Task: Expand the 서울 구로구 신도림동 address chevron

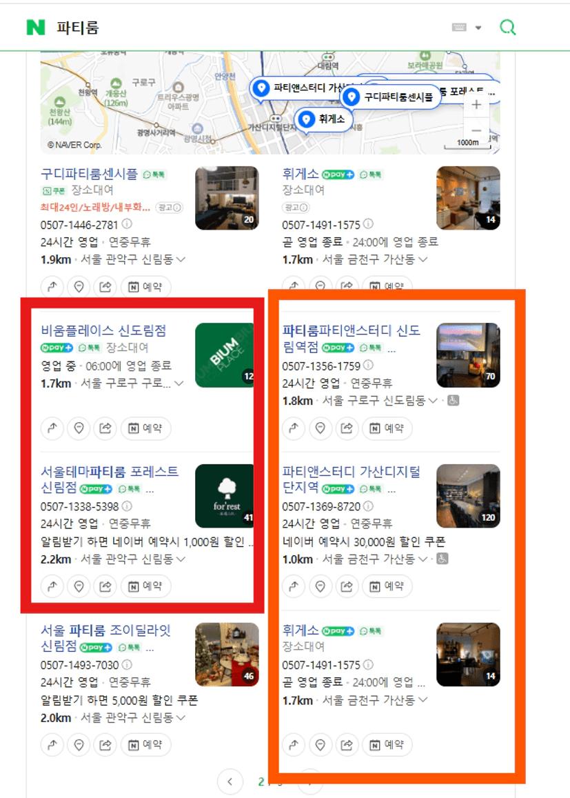Action: 433,401
